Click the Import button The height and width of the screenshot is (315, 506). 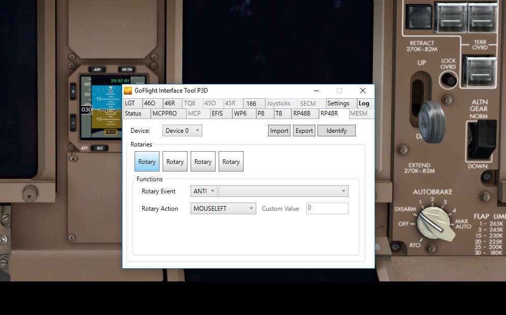(279, 131)
